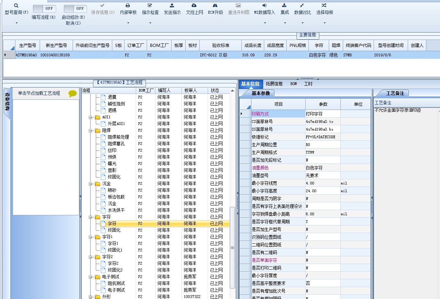440x299 pixels.
Task: Click the 打印字符 value for 印刷方式
Action: (x=323, y=114)
